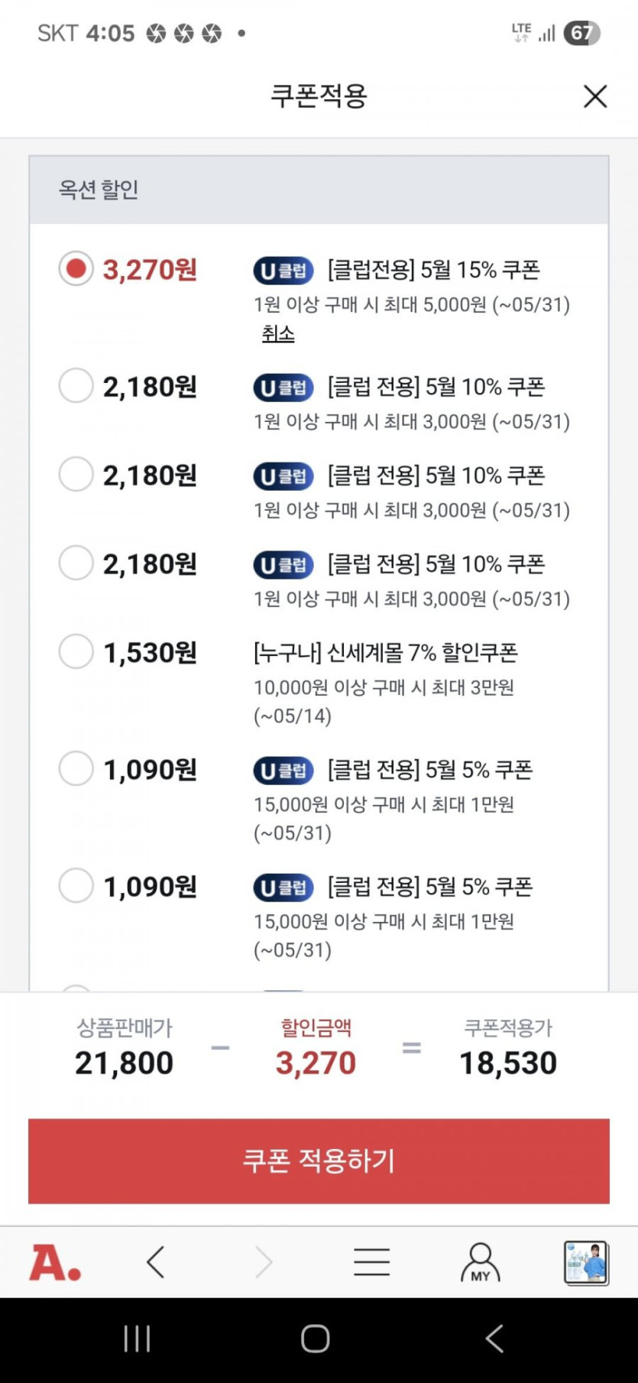
Task: Tap the Android recent apps button
Action: (137, 1339)
